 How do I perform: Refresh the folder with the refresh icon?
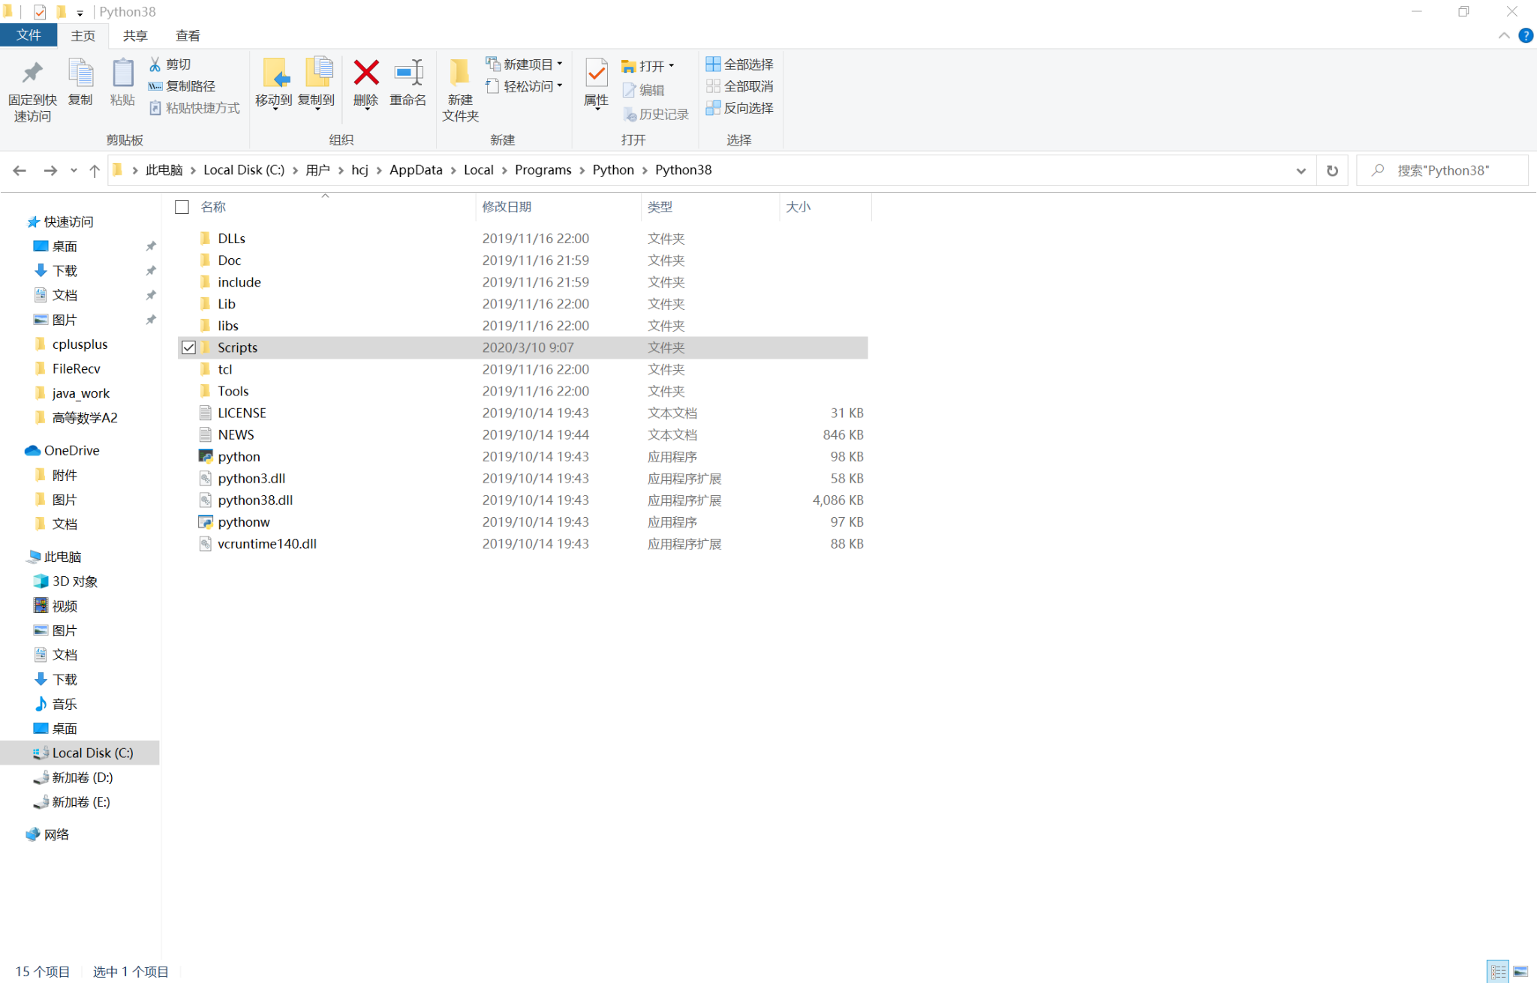1332,170
